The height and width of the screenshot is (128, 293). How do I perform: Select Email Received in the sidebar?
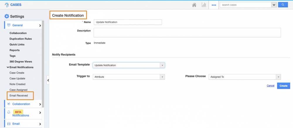[19, 95]
